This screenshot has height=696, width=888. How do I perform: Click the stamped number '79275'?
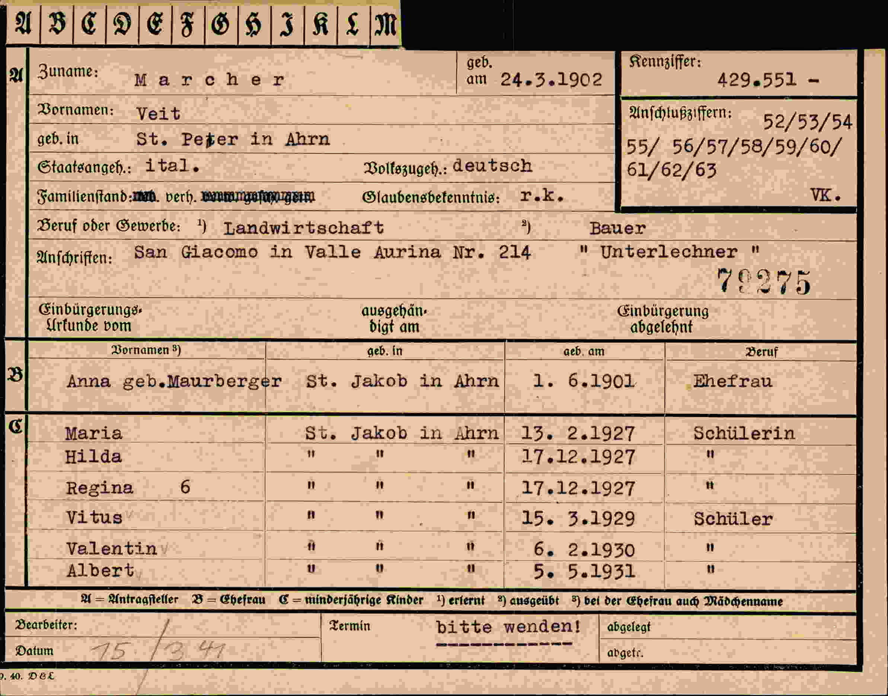click(764, 282)
